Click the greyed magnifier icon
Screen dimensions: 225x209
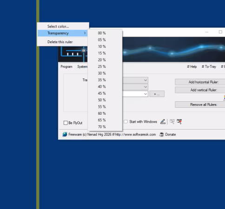click(172, 122)
